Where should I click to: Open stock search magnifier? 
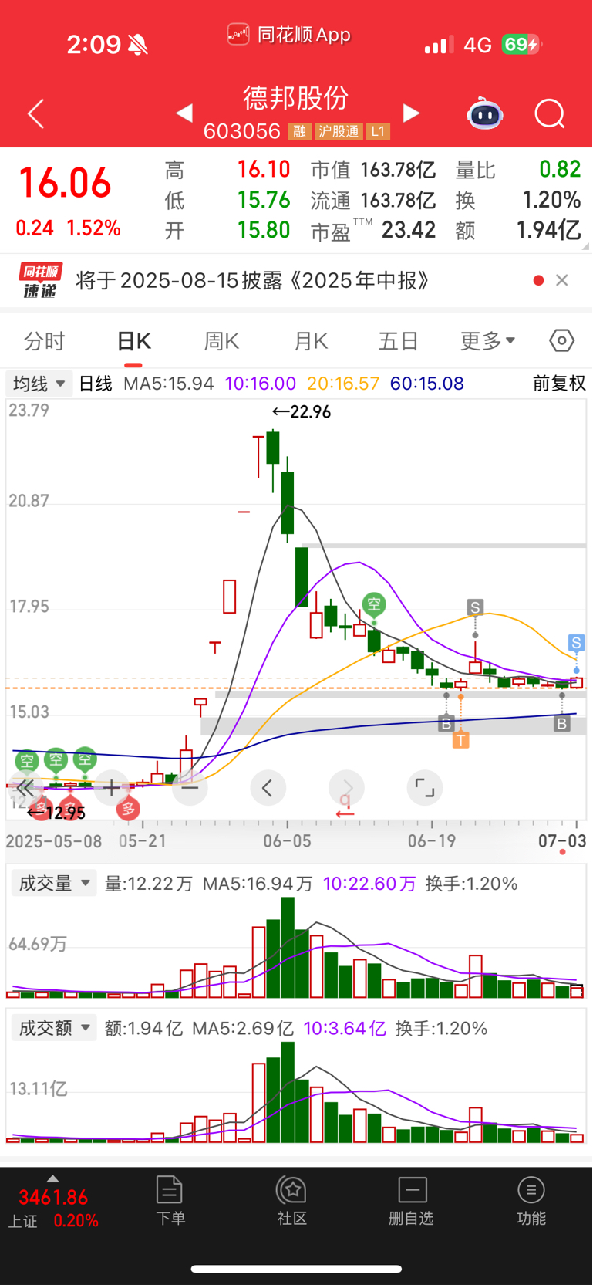point(550,113)
